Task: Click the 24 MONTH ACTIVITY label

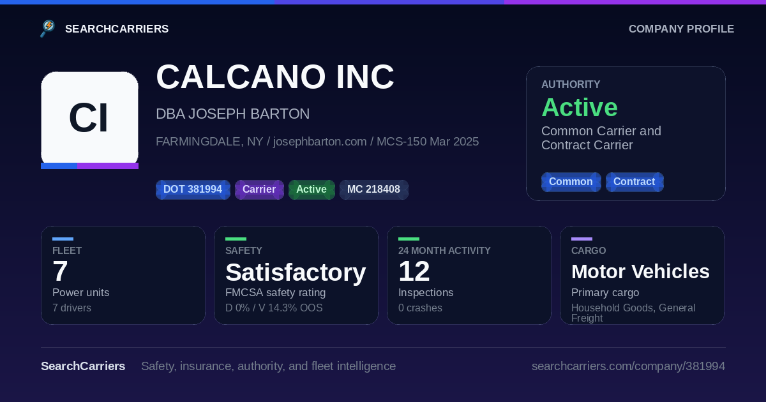Action: 444,251
